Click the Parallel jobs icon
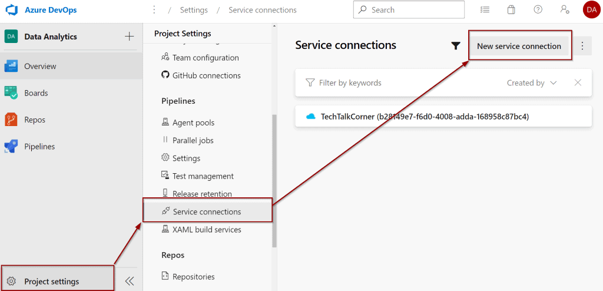 [x=165, y=140]
